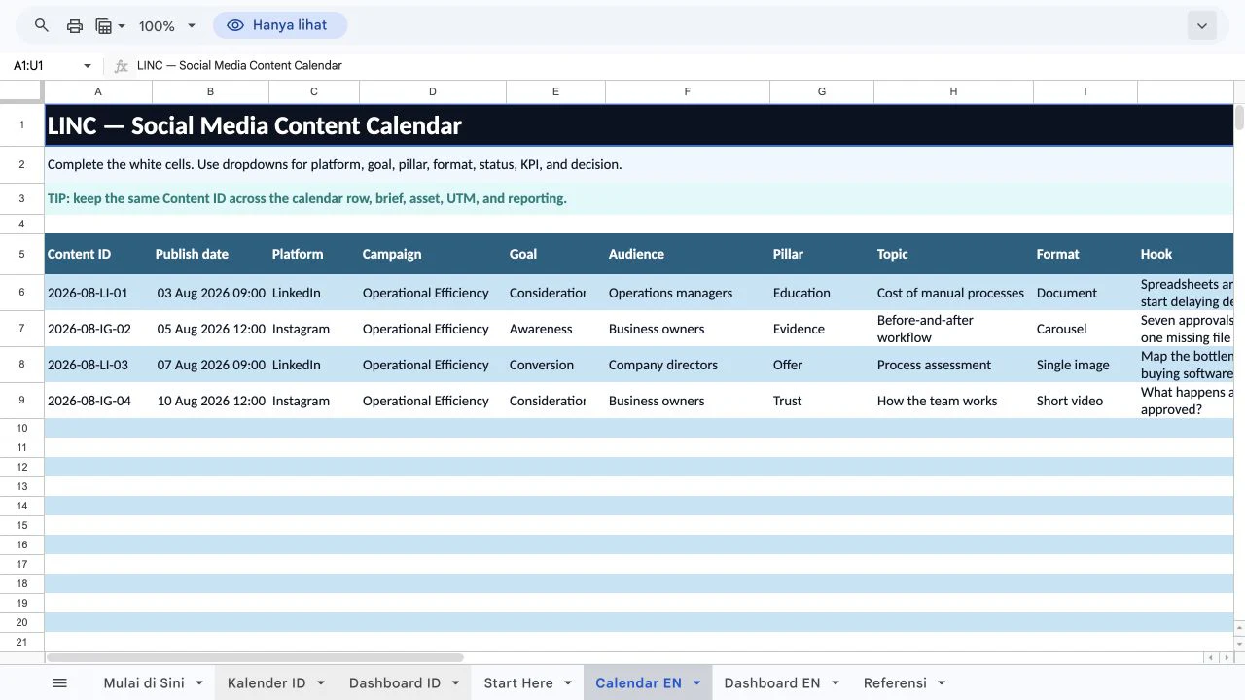Select column A header
The width and height of the screenshot is (1245, 700).
[x=98, y=92]
